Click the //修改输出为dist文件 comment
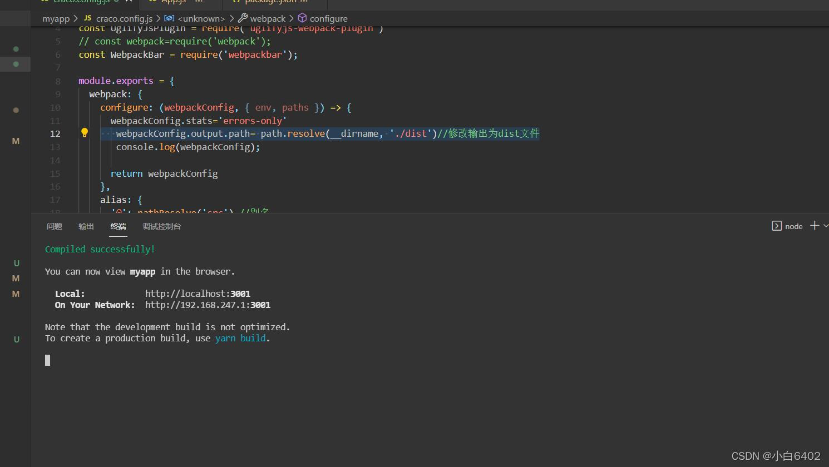The height and width of the screenshot is (467, 829). pos(488,133)
